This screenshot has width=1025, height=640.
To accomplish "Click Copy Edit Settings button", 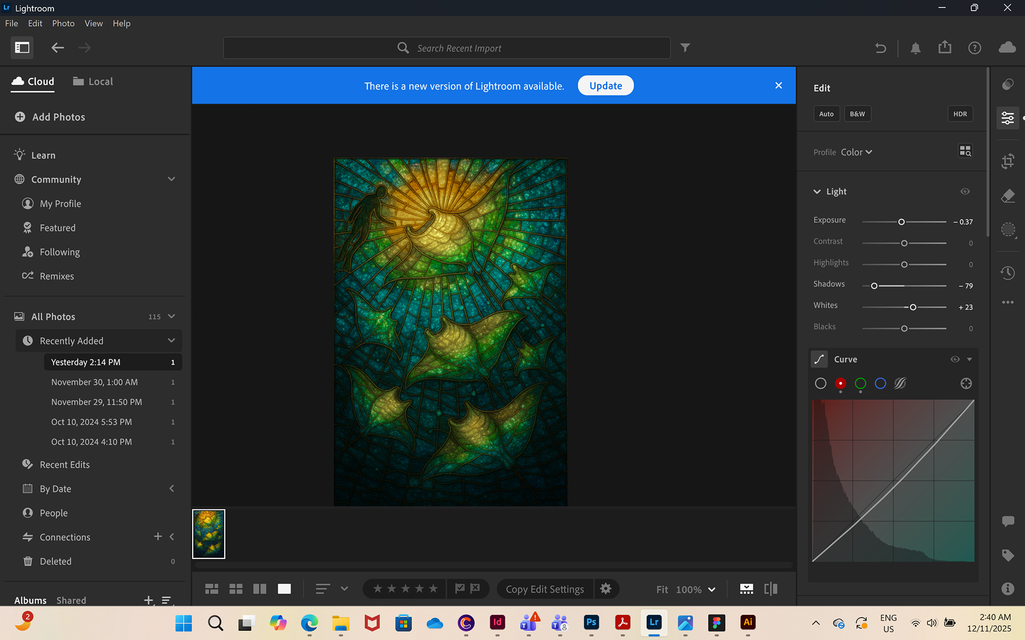I will [545, 589].
